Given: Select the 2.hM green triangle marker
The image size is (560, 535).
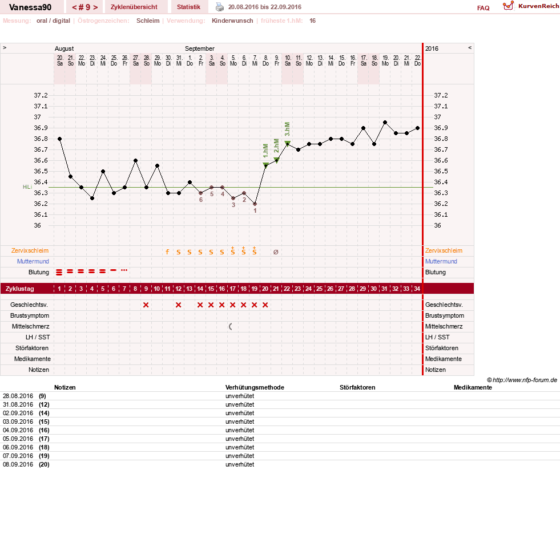Looking at the screenshot, I should coord(276,160).
